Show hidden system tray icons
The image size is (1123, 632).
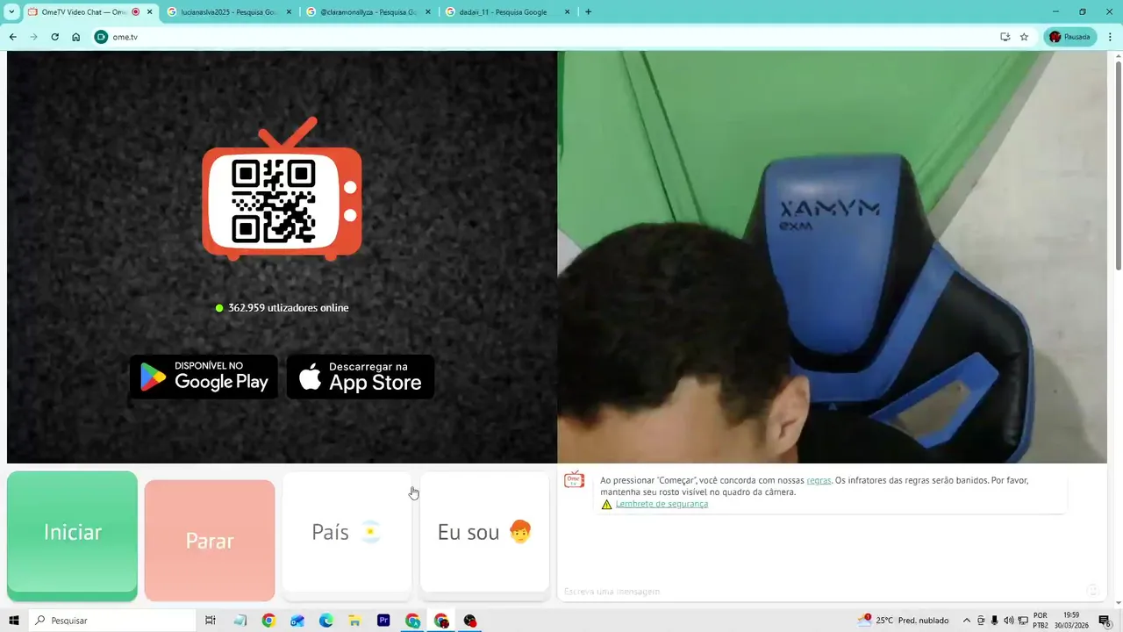[x=967, y=621]
